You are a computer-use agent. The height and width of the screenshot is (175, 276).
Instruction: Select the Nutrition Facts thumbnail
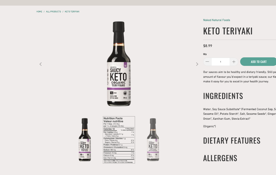[x=119, y=140]
